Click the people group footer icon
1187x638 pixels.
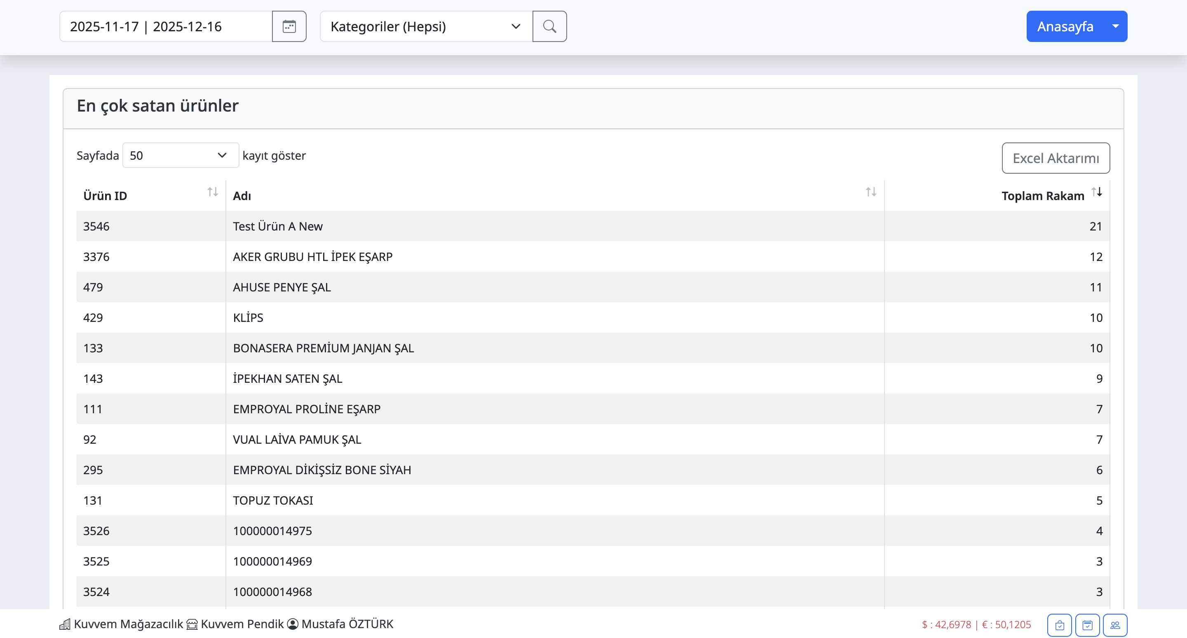(1114, 625)
